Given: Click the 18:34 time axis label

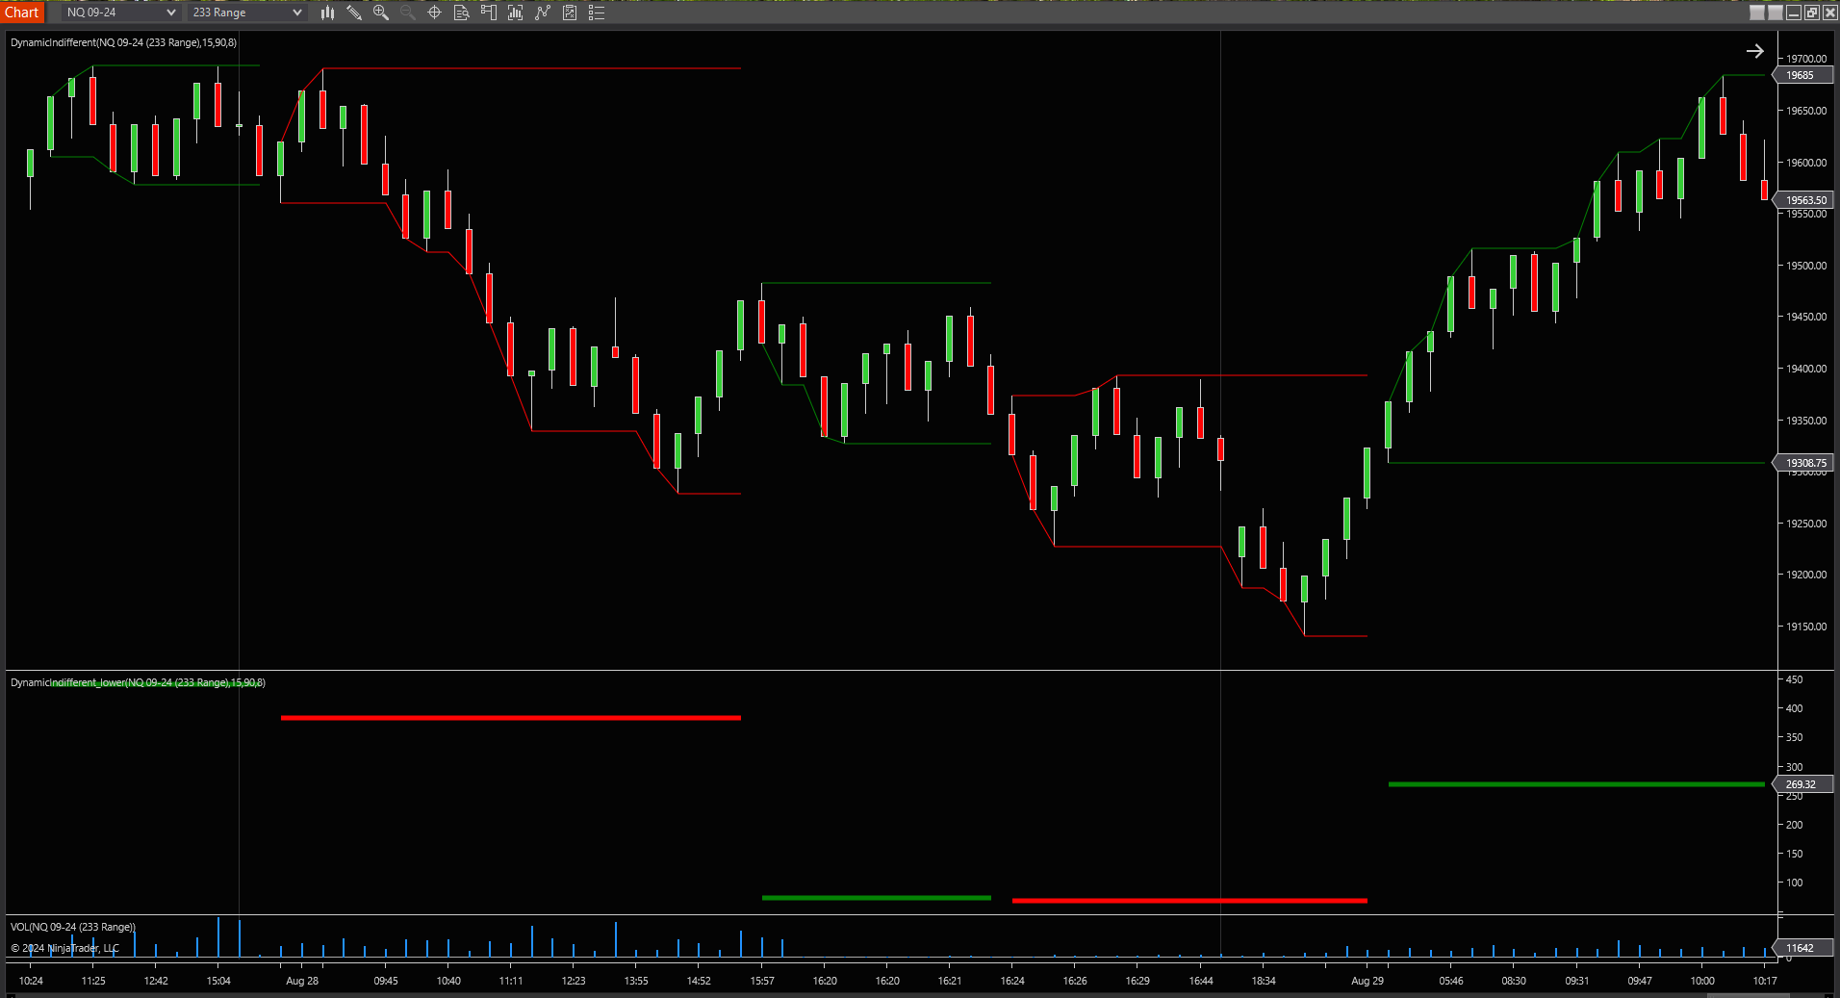Looking at the screenshot, I should (x=1264, y=981).
